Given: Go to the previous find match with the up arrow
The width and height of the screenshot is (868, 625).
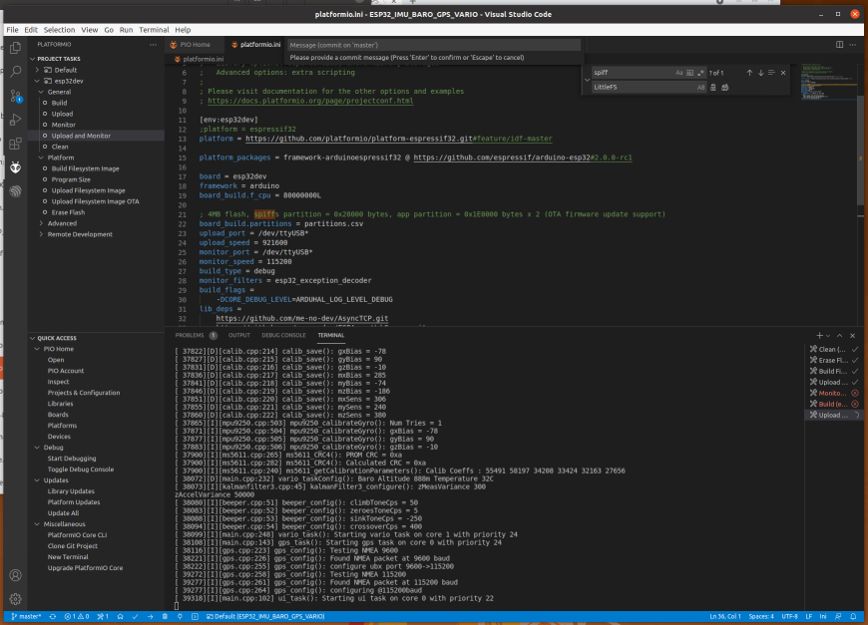Looking at the screenshot, I should click(749, 73).
